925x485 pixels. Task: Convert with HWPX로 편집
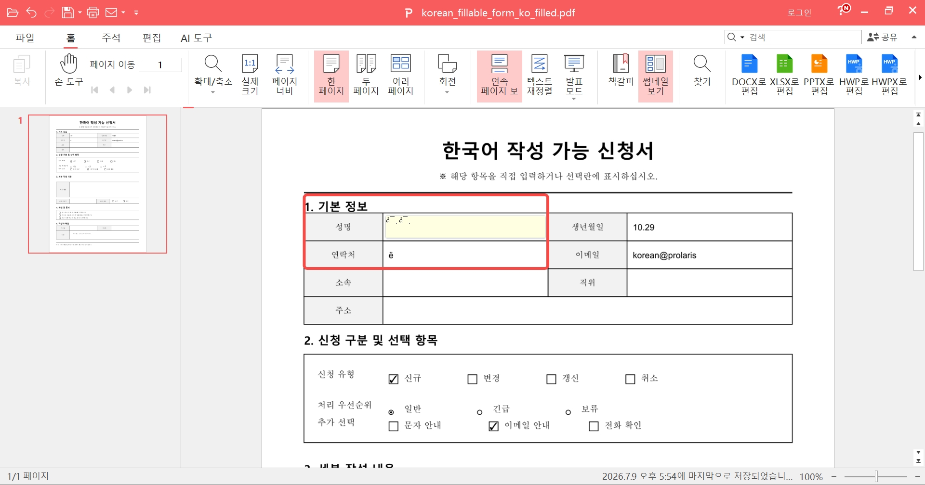click(x=889, y=75)
